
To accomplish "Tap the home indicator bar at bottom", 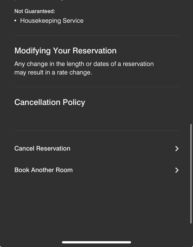I will click(x=96, y=242).
